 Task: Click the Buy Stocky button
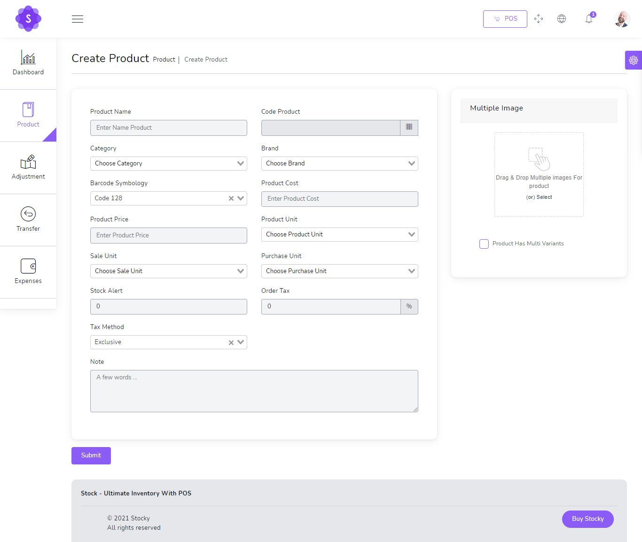pyautogui.click(x=587, y=519)
